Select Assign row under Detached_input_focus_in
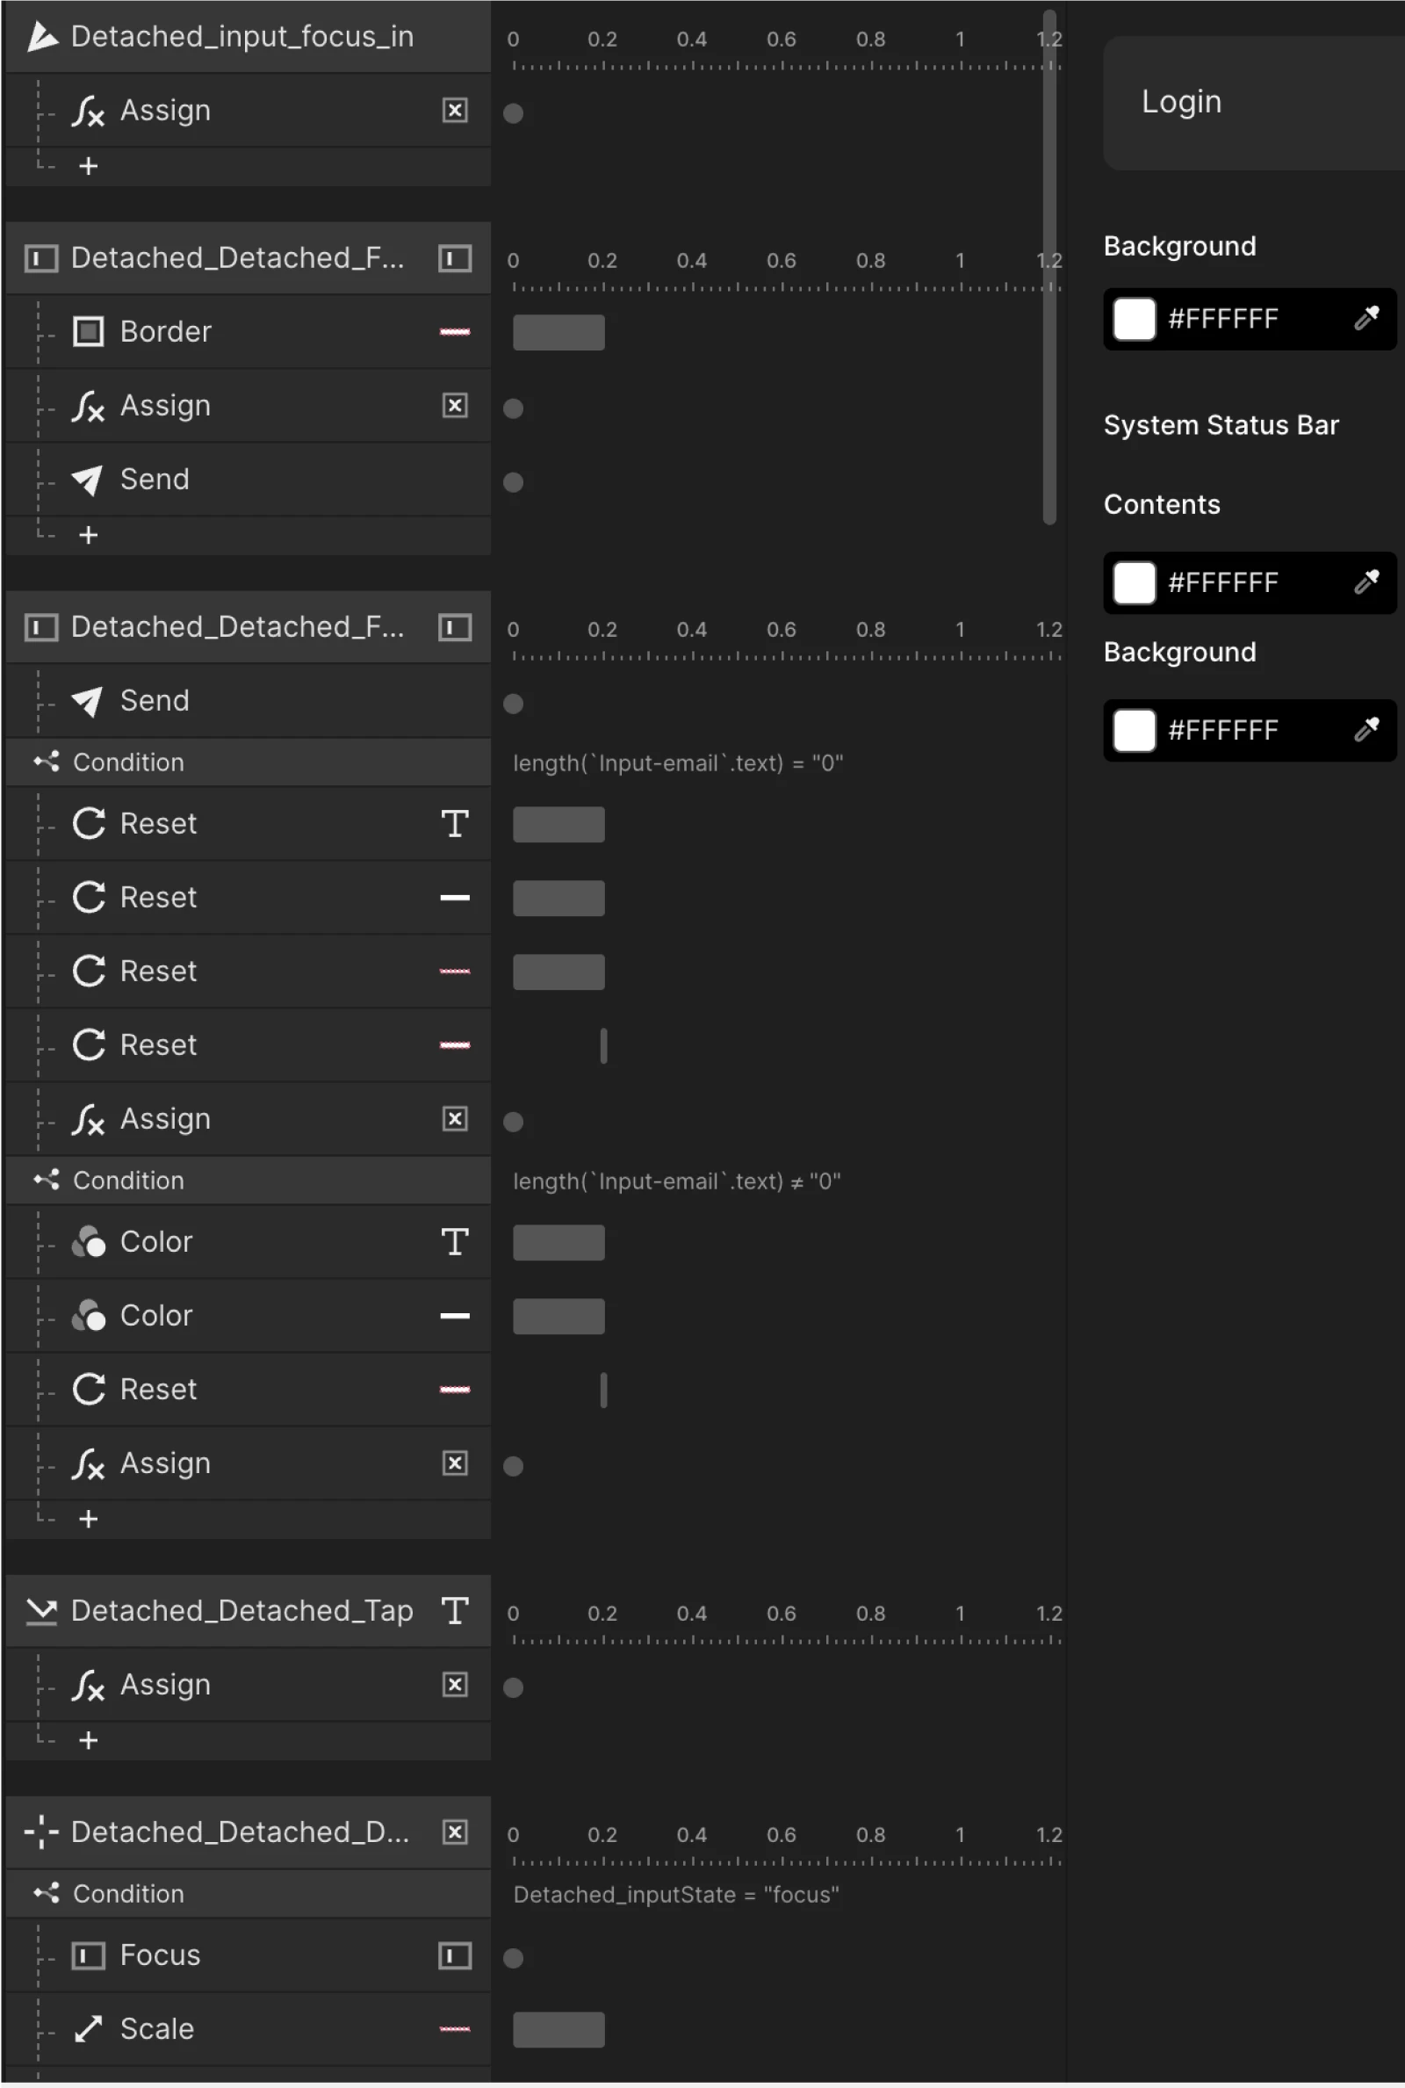This screenshot has height=2088, width=1405. click(249, 110)
